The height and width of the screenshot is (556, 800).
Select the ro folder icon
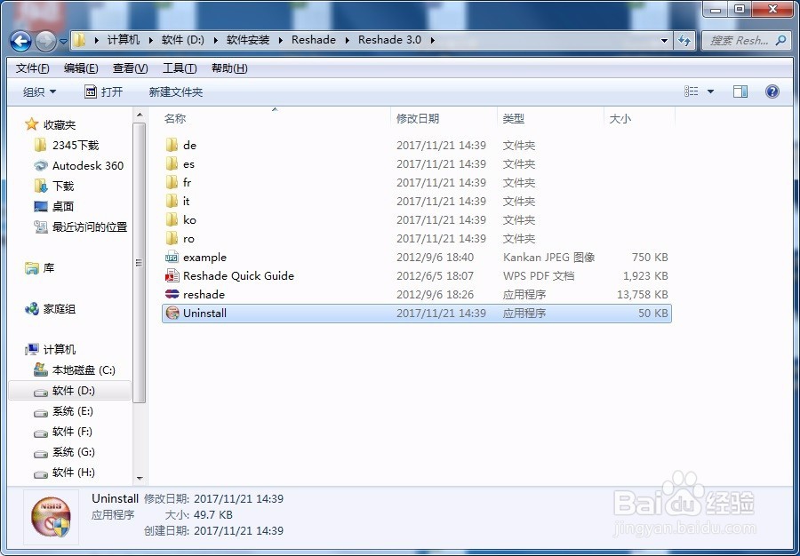click(x=172, y=239)
